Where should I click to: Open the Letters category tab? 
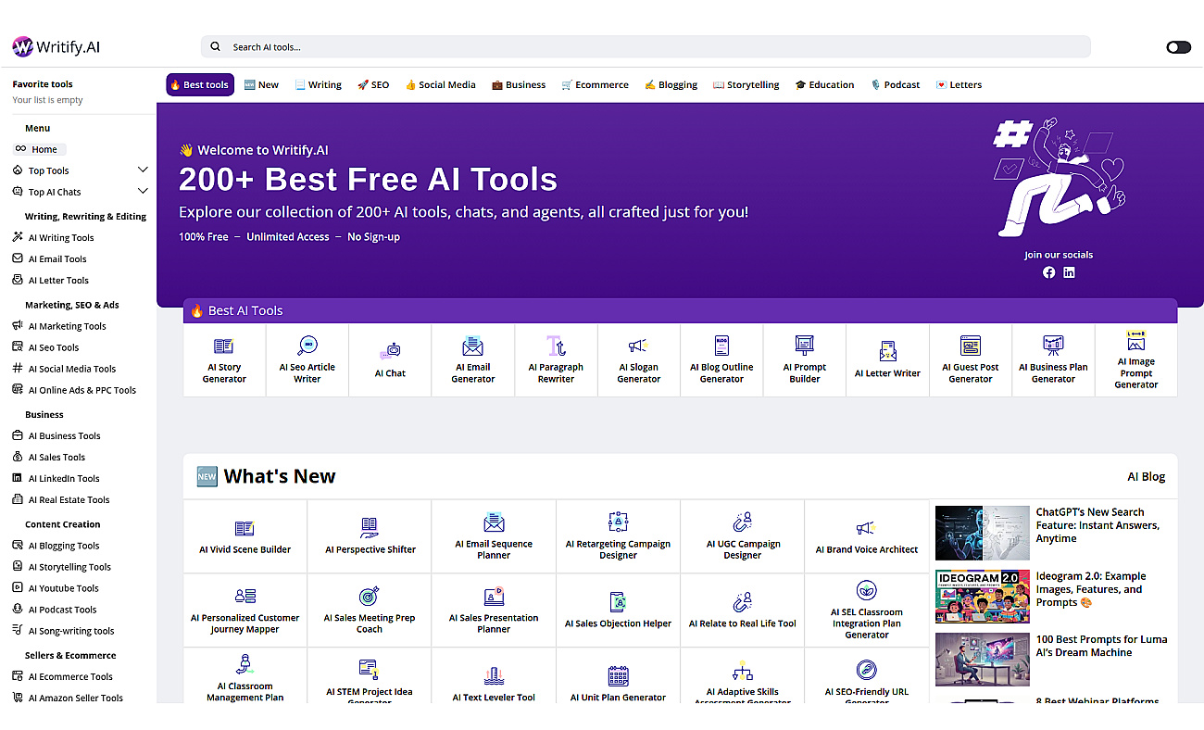pyautogui.click(x=959, y=84)
